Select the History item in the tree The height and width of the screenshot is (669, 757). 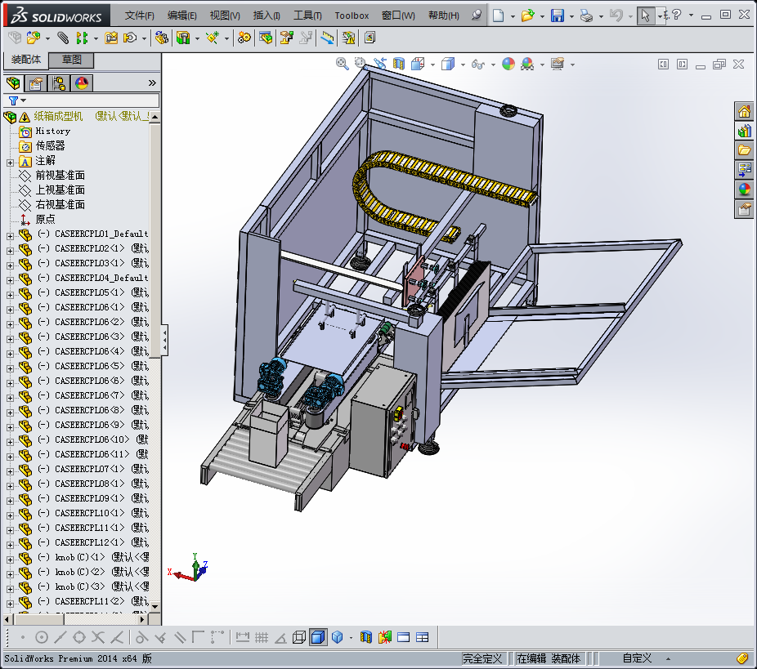[52, 131]
